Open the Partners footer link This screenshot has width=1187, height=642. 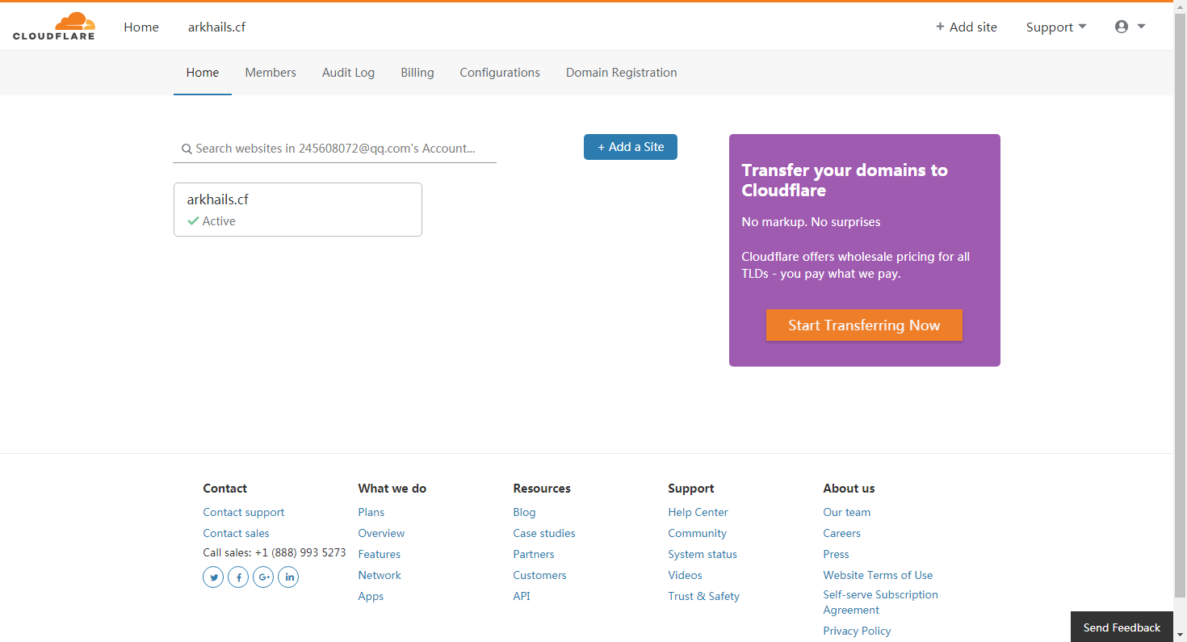tap(534, 554)
